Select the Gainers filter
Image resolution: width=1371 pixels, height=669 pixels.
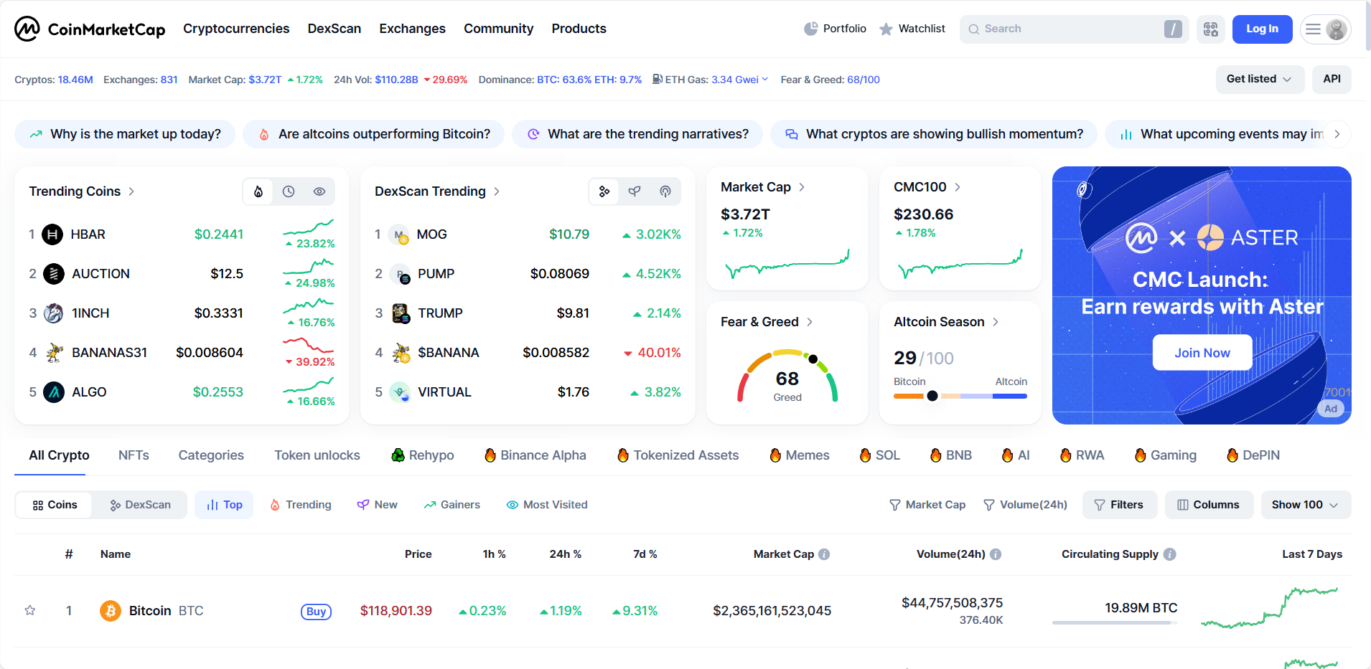tap(451, 505)
